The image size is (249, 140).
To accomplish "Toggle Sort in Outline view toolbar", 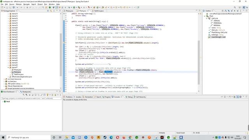I will pyautogui.click(x=226, y=11).
